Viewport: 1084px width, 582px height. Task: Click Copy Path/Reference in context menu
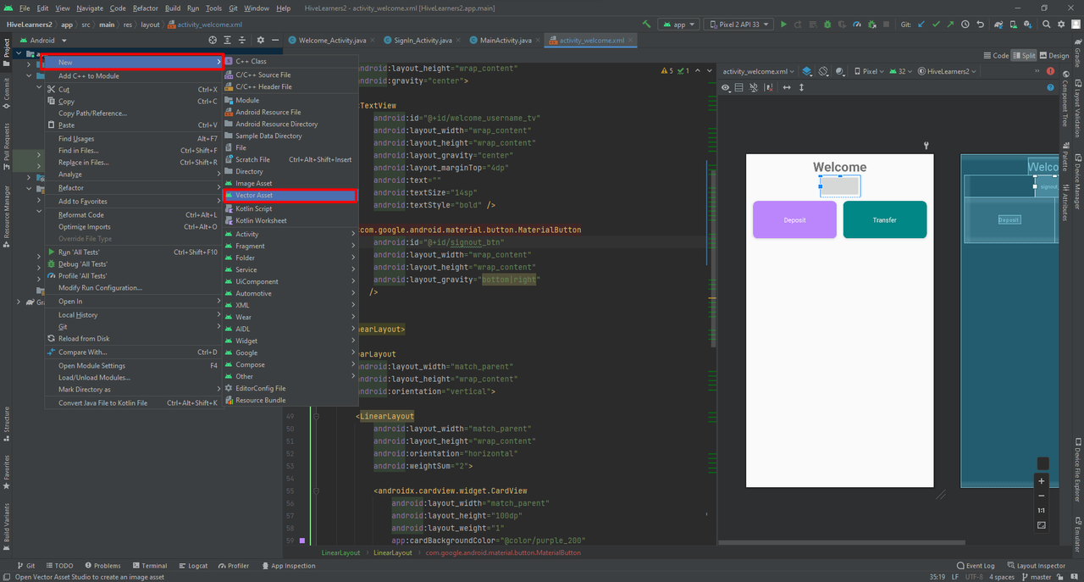point(133,113)
